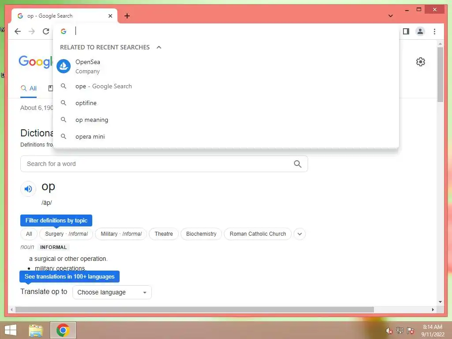Click the vertical scrollbar thumb
Viewport: 452px width, 339px height.
(x=440, y=74)
